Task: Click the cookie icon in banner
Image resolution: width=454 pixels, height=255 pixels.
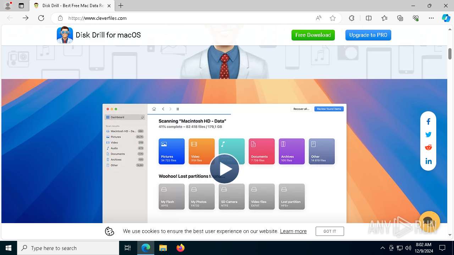Action: coord(110,231)
